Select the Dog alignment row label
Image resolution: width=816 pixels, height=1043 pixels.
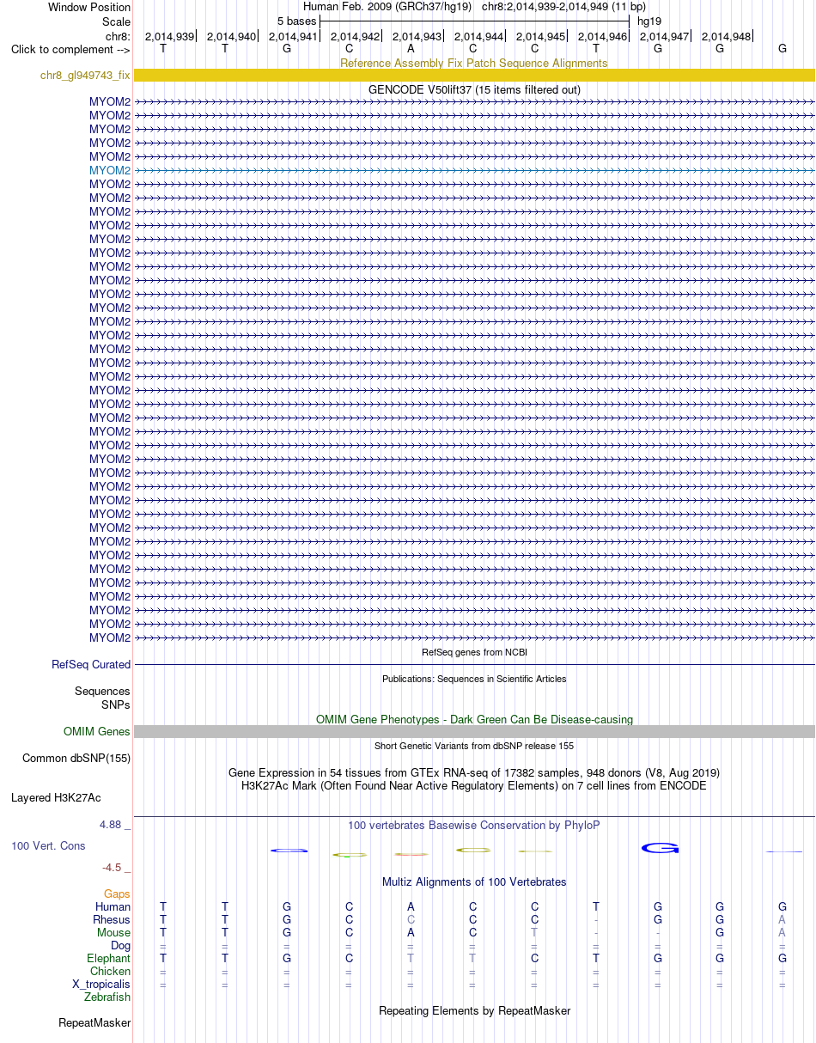121,946
